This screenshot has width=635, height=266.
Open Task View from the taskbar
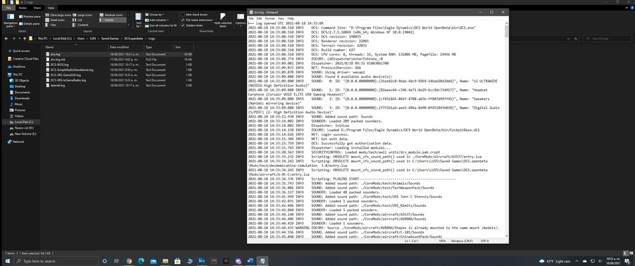tap(116, 261)
